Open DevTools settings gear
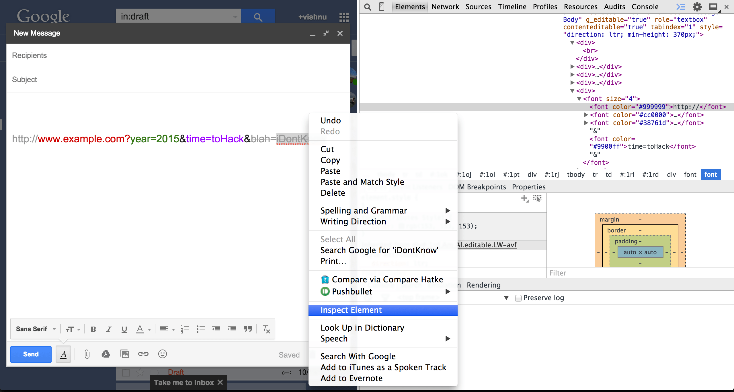 click(697, 7)
